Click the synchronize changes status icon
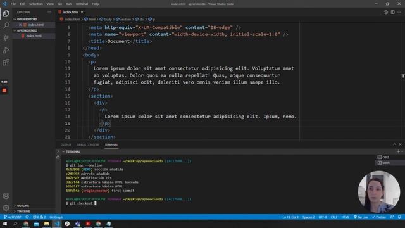 [x=27, y=217]
